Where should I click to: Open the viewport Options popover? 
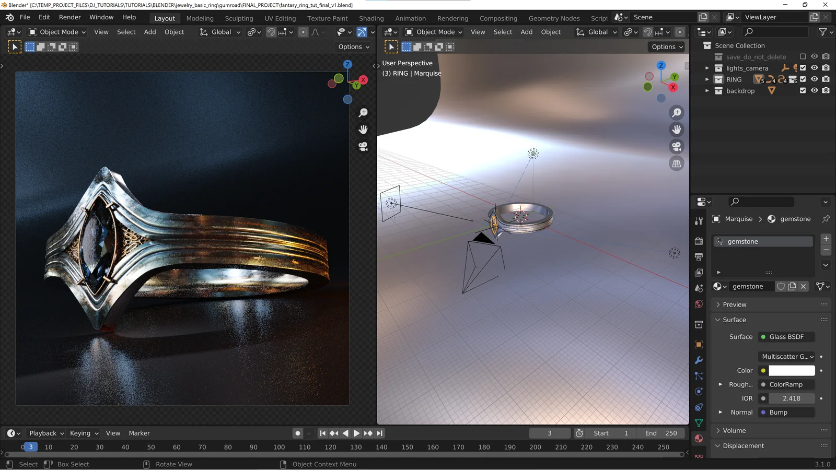click(353, 46)
